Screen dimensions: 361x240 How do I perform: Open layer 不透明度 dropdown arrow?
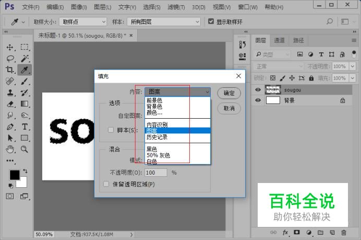tap(353, 66)
